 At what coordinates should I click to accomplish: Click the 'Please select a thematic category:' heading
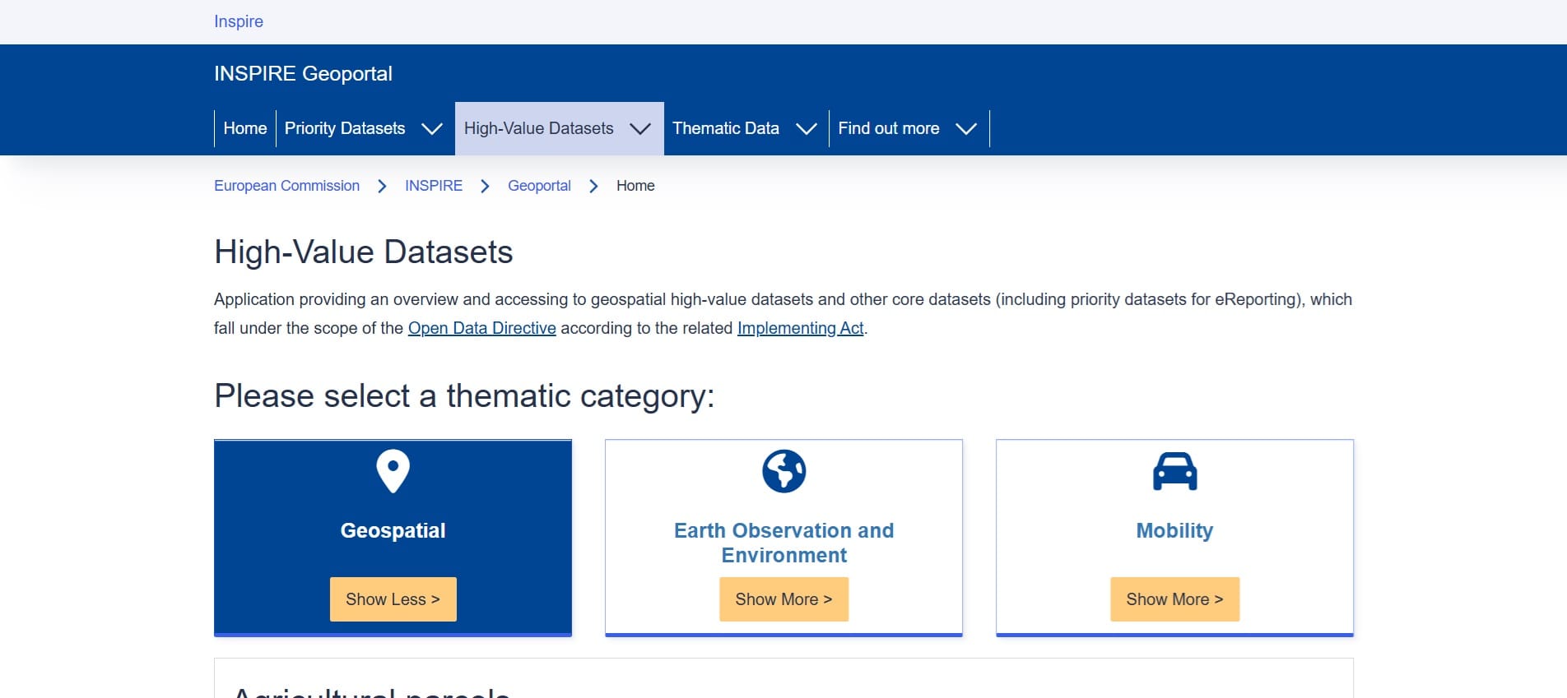tap(464, 396)
